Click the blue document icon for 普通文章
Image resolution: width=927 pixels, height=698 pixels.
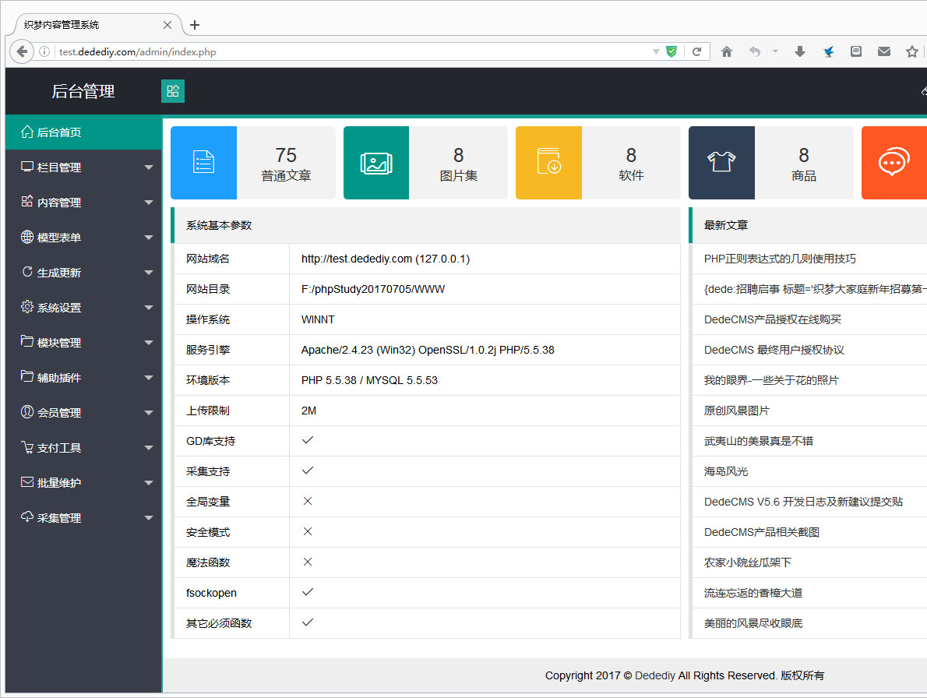pos(203,163)
